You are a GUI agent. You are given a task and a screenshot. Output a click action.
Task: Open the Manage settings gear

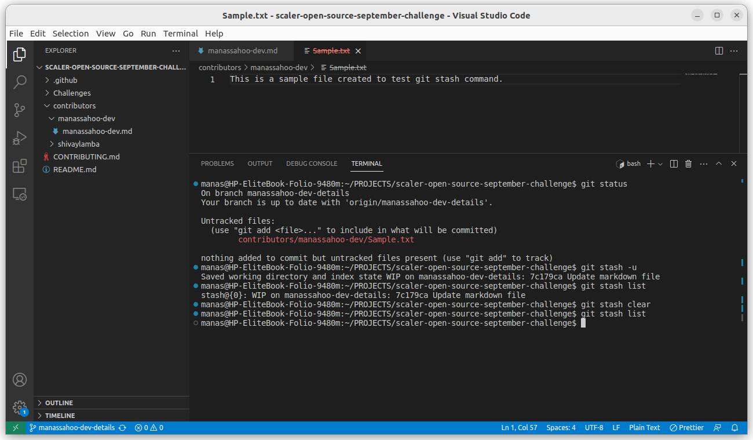pos(20,408)
